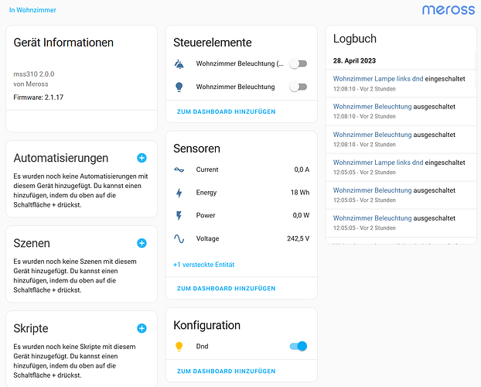481x387 pixels.
Task: Click the Current value 0,0 A
Action: point(302,170)
